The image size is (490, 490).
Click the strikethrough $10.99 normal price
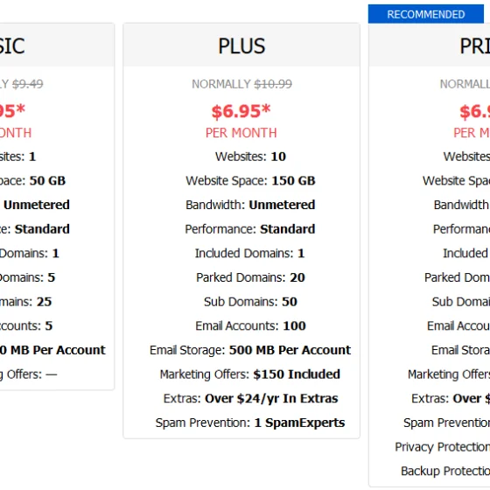click(273, 84)
